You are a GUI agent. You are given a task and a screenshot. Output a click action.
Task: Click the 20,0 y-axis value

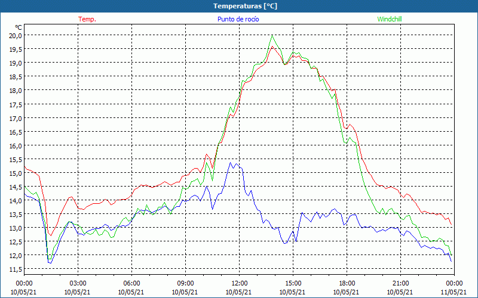(16, 36)
